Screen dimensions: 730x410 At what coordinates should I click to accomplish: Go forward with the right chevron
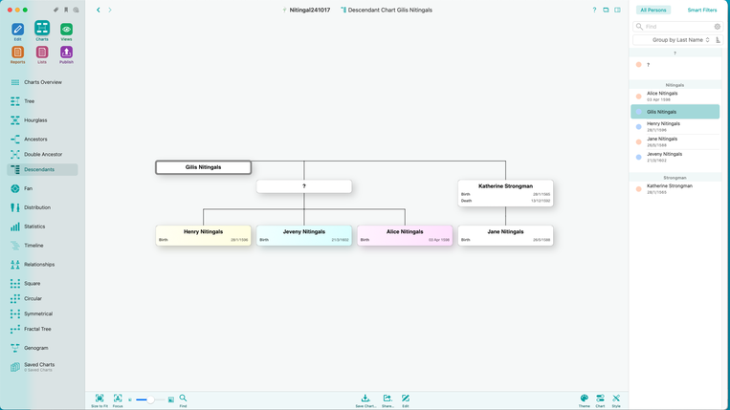[110, 10]
